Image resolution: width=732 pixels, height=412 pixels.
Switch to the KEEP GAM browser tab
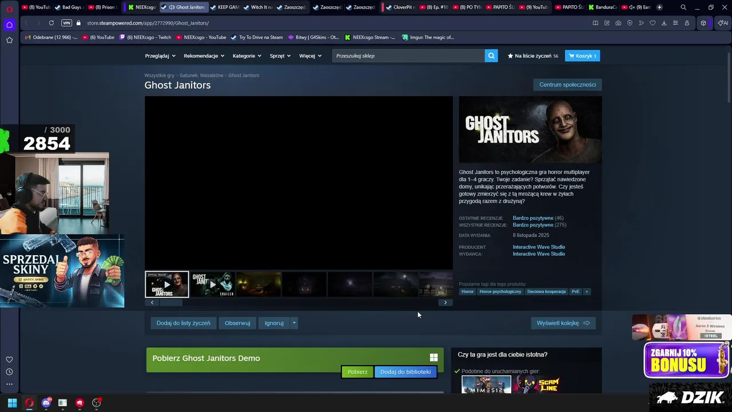click(224, 7)
